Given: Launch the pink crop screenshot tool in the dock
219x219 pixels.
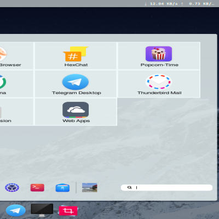Looking at the screenshot, I should coord(68,211).
